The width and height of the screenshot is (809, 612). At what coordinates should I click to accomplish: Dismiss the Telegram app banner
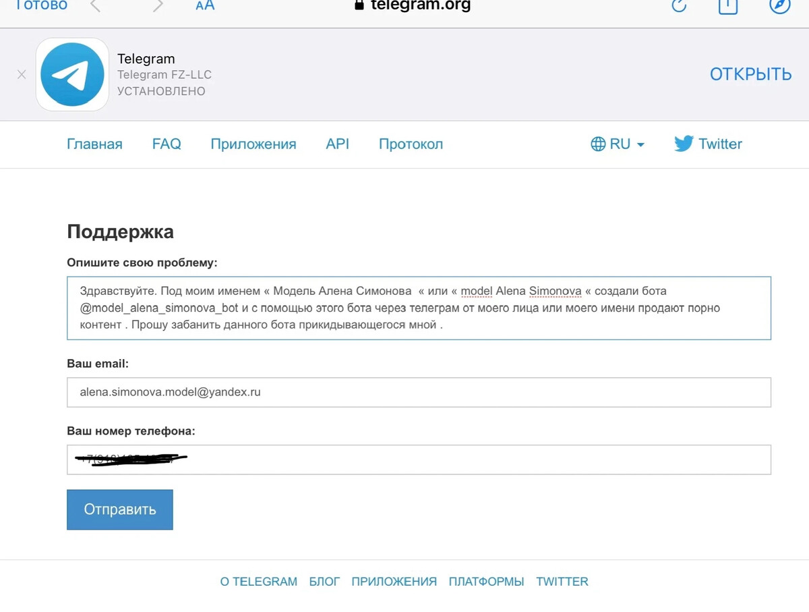coord(22,74)
